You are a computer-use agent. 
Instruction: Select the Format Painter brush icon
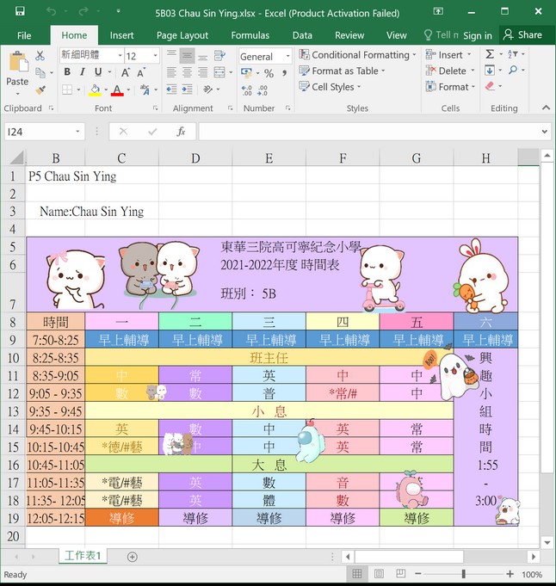pyautogui.click(x=40, y=89)
